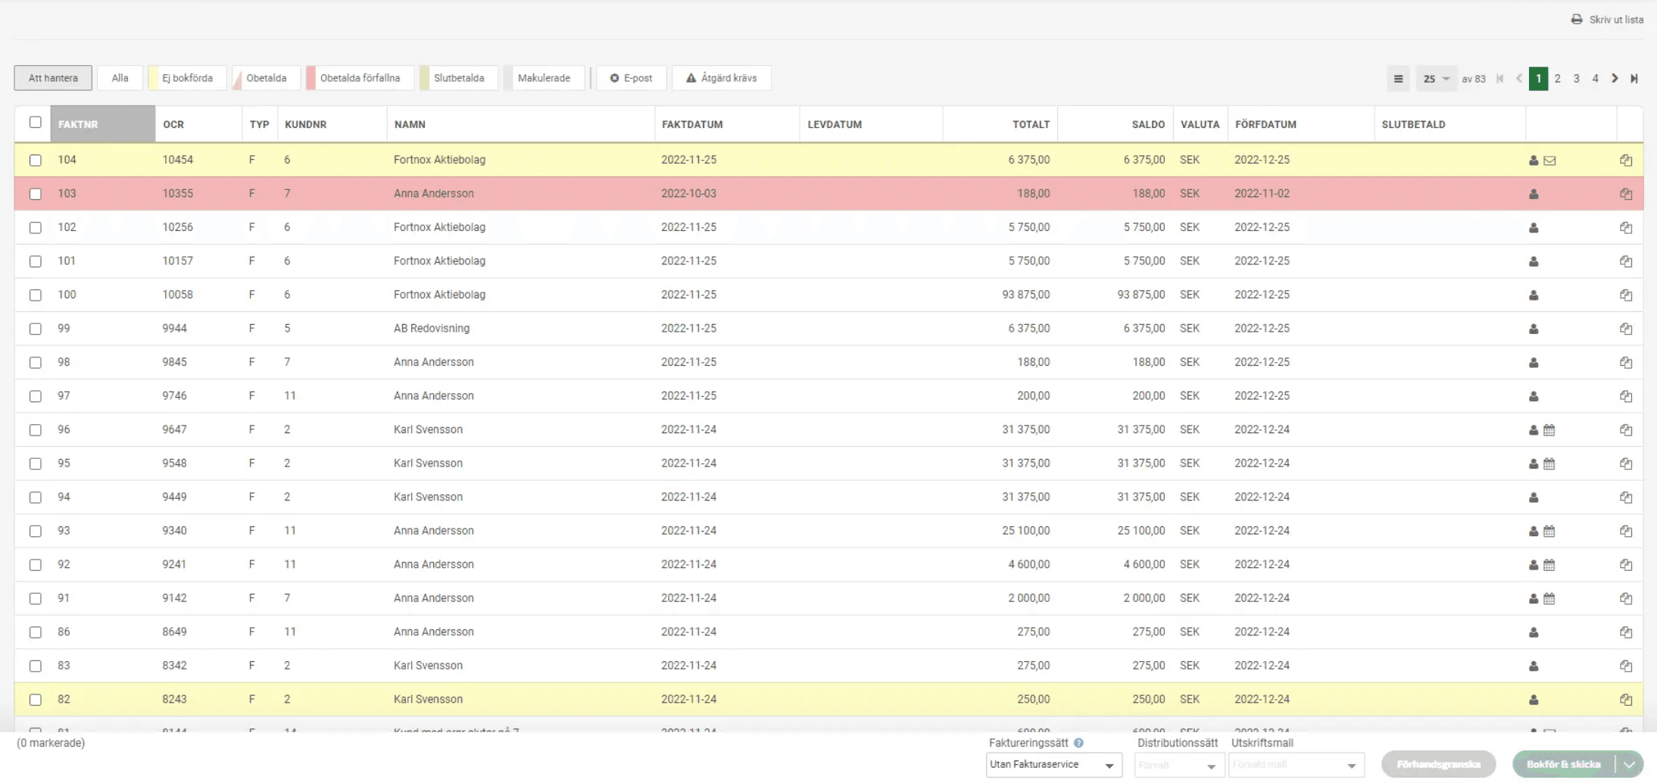1657x783 pixels.
Task: Select the checkbox for invoice 103
Action: coord(35,194)
